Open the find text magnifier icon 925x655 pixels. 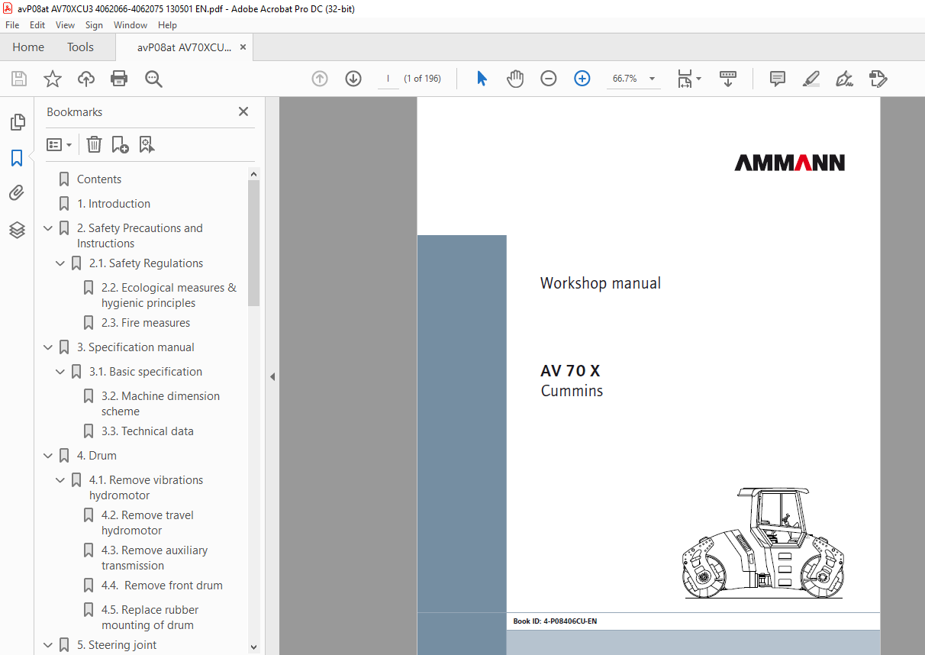[153, 79]
